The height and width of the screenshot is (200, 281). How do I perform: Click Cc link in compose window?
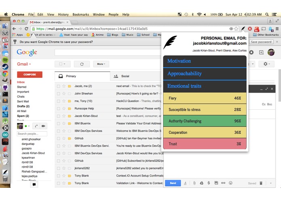(264, 104)
